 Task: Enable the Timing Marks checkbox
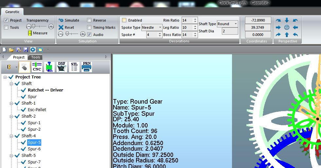[89, 27]
